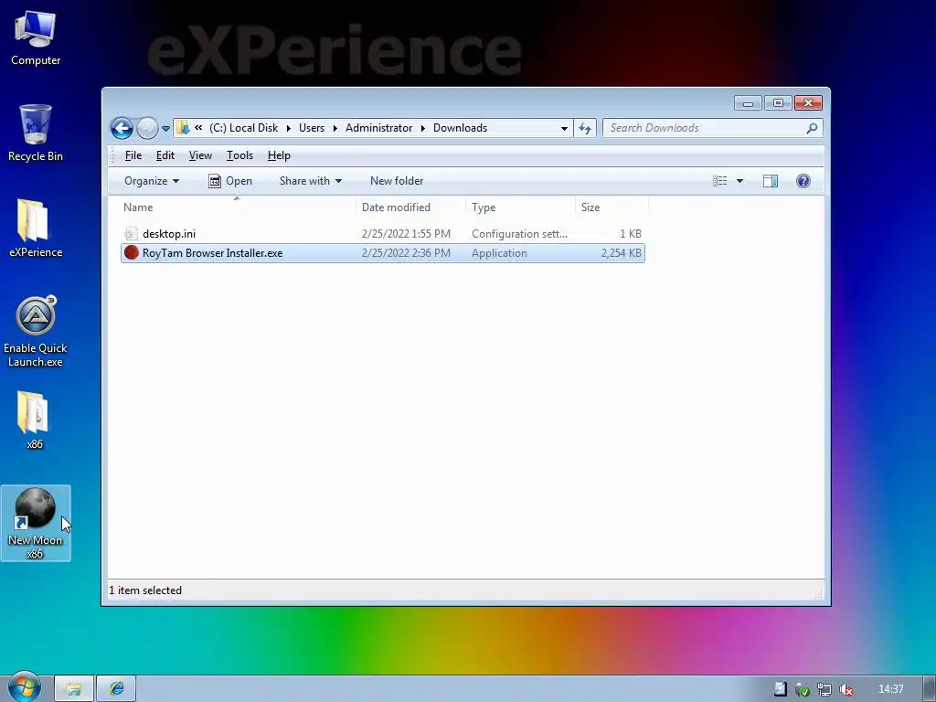This screenshot has height=702, width=936.
Task: Expand the hidden breadcrumb chevron
Action: coord(198,128)
